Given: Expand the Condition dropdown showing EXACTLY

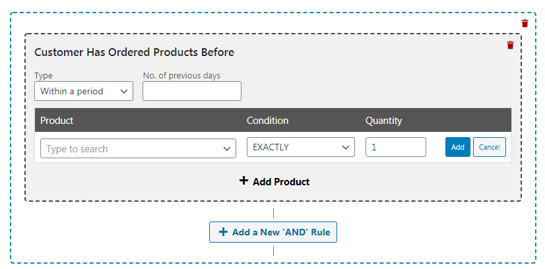Looking at the screenshot, I should (x=300, y=147).
